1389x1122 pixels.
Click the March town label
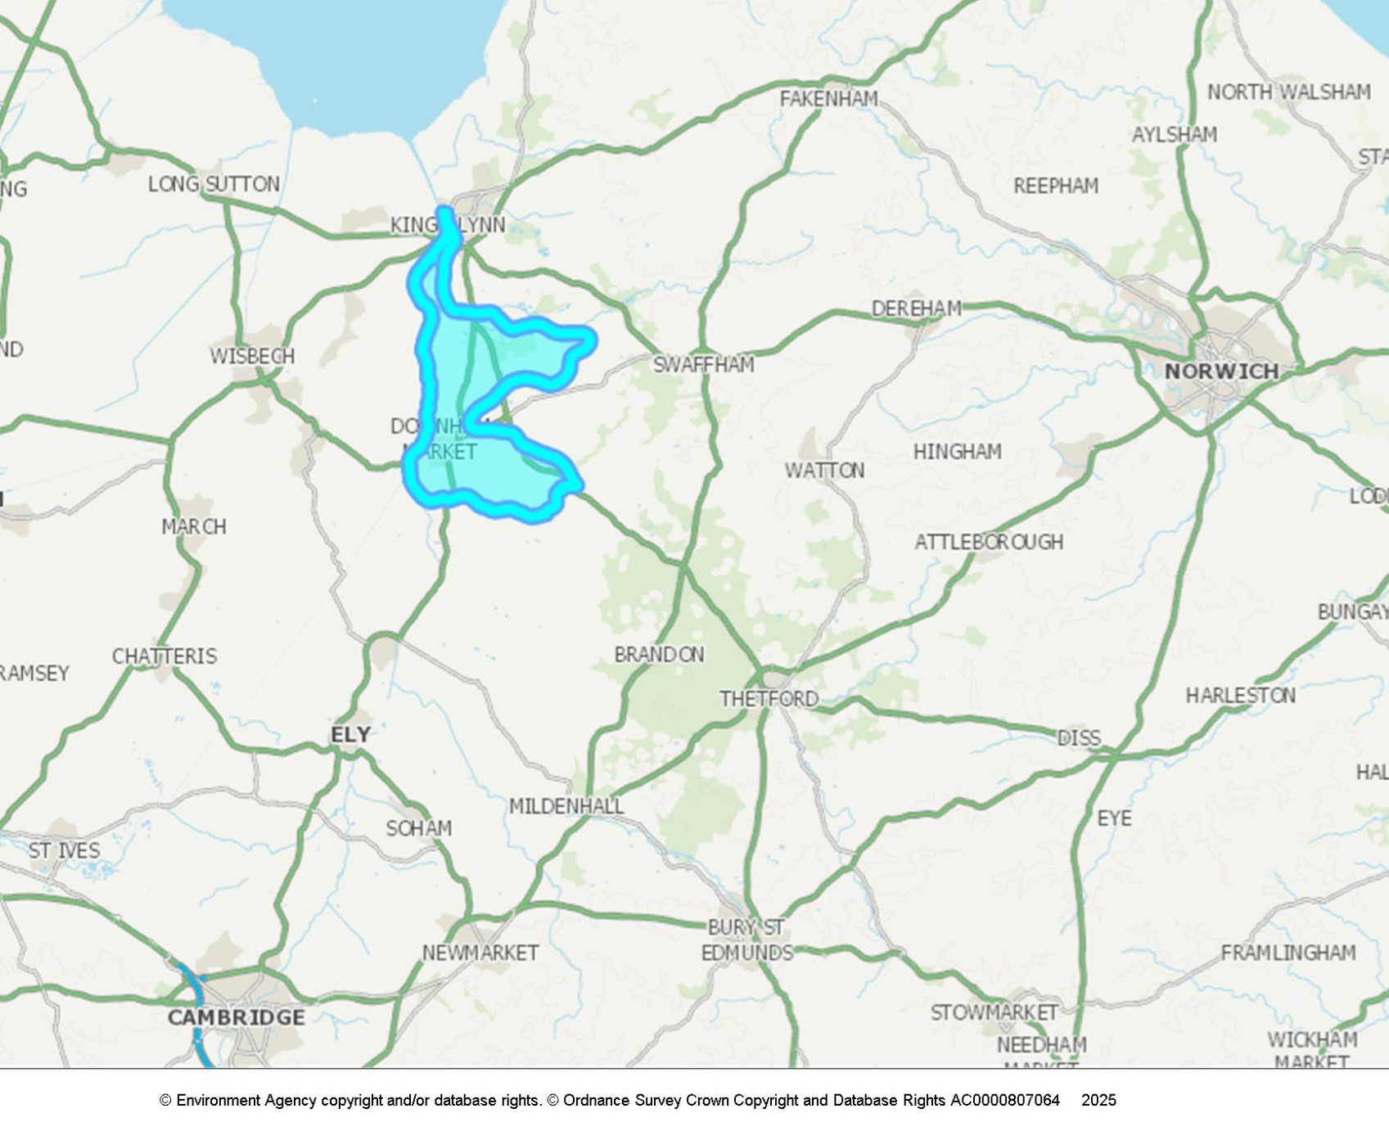pyautogui.click(x=194, y=526)
